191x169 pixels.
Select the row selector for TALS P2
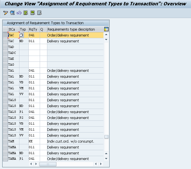(5, 118)
